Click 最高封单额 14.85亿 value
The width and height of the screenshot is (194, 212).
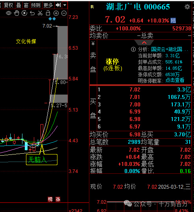174,68
